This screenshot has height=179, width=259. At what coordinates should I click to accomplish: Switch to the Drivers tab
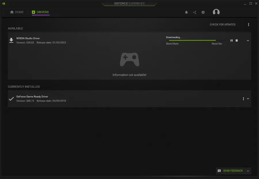(41, 12)
